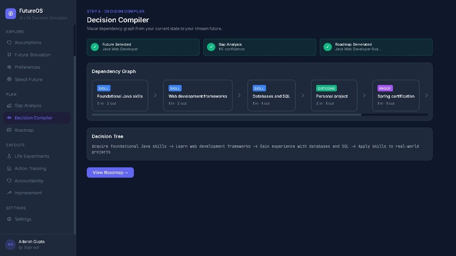Click the "2 in · 1 out" text
Screen dimensions: 456x256
pos(325,103)
